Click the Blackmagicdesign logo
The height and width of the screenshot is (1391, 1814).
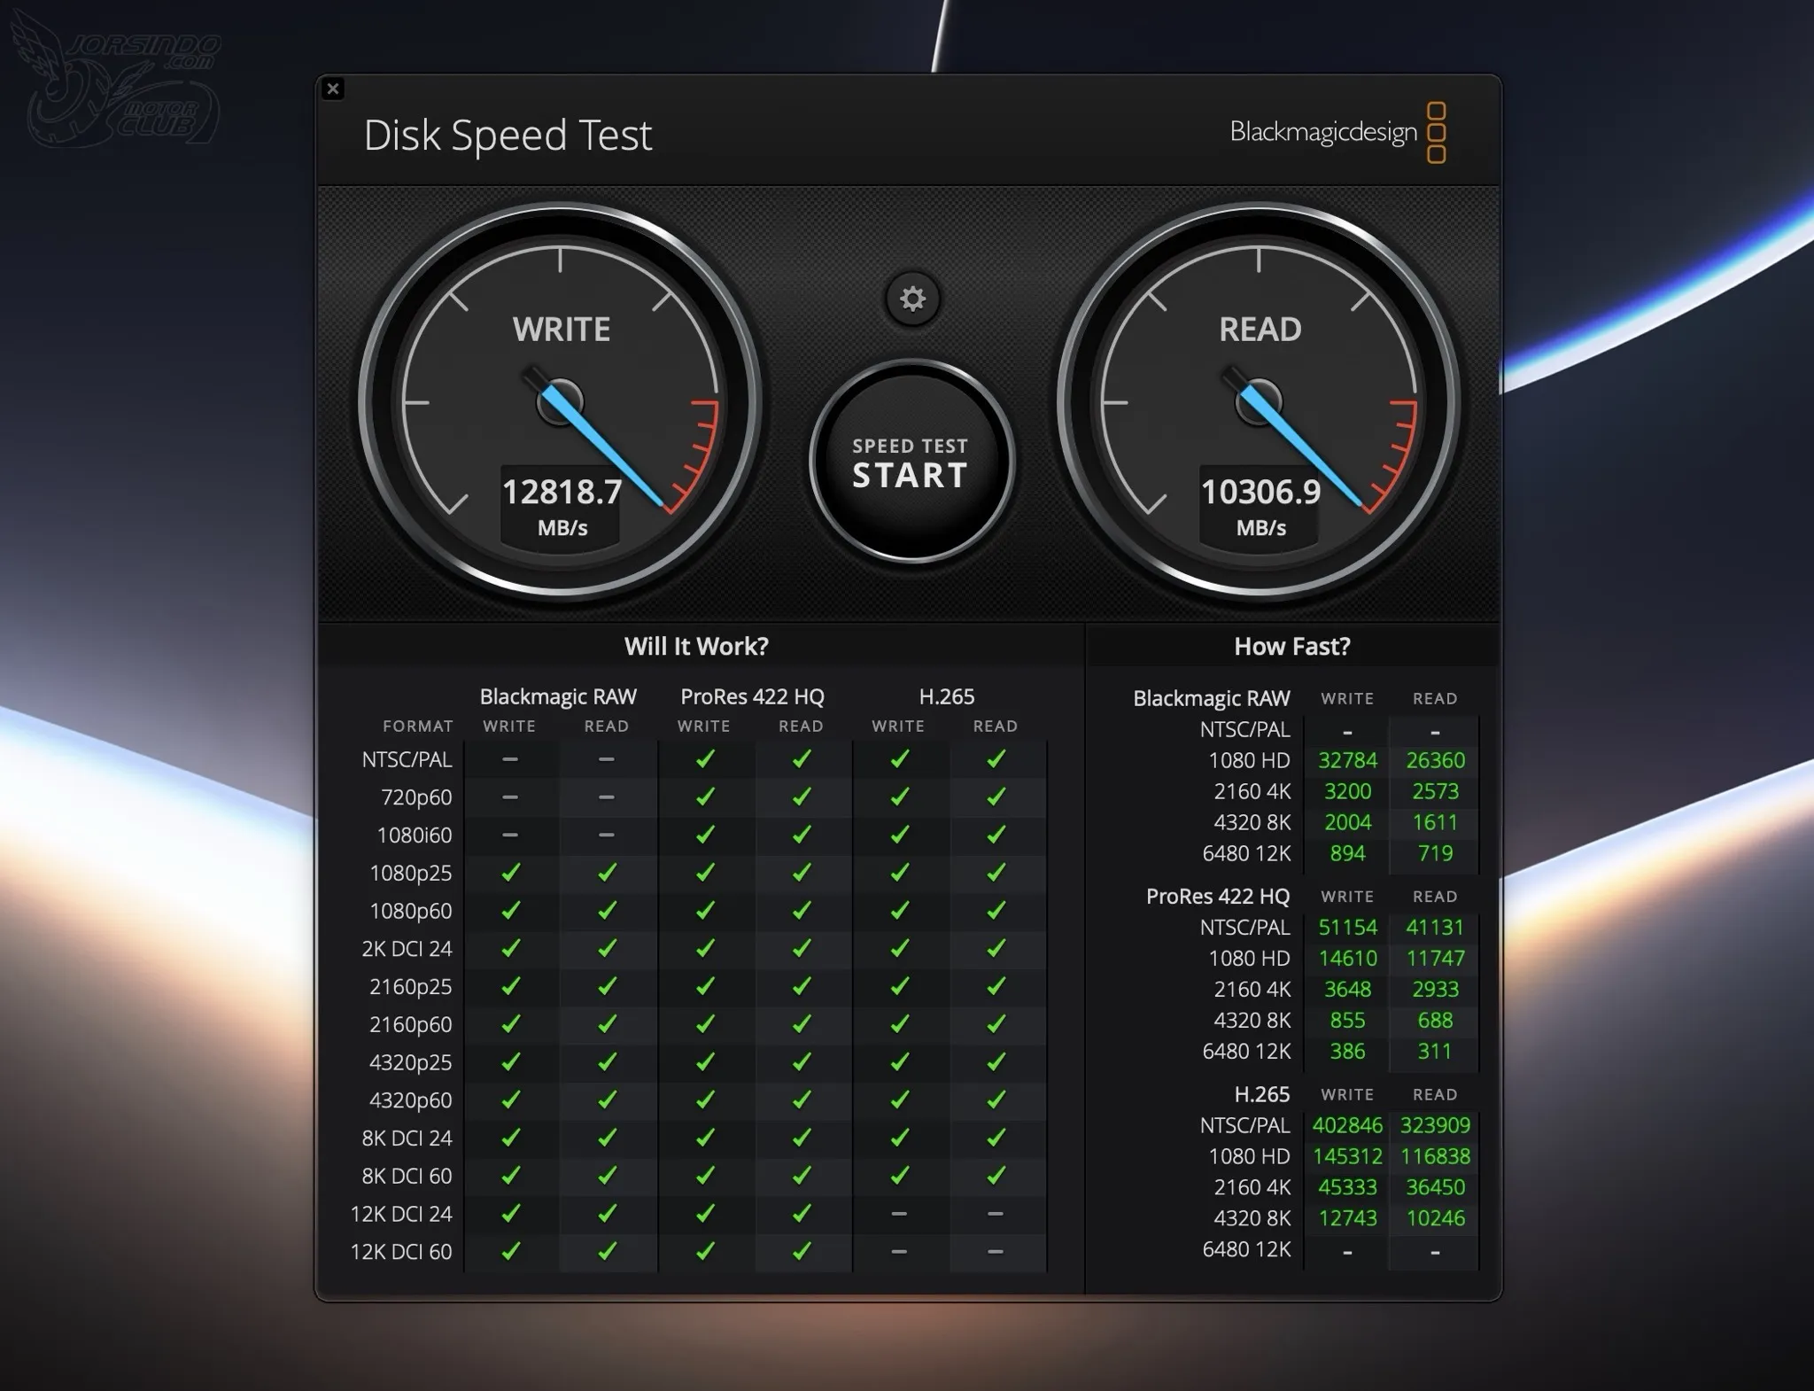(1338, 132)
